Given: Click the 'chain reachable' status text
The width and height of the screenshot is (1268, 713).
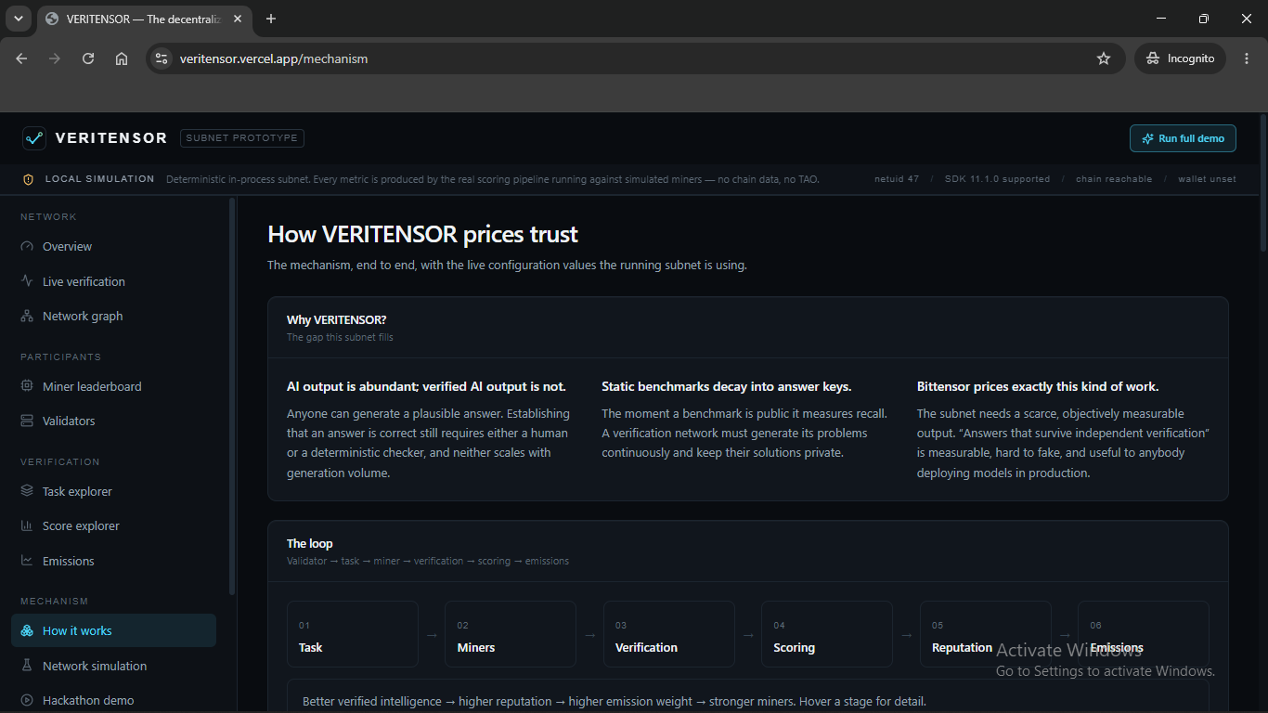Looking at the screenshot, I should click(x=1114, y=179).
